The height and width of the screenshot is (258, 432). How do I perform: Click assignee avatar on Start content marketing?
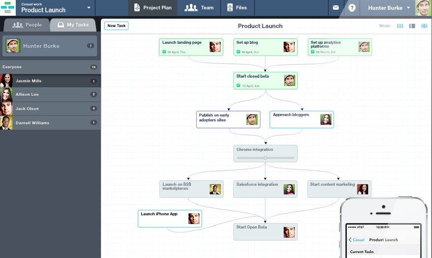(x=363, y=189)
